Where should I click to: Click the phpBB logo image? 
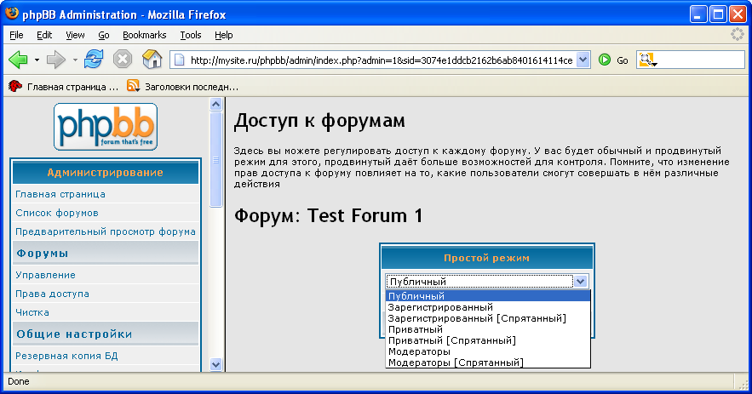coord(106,127)
